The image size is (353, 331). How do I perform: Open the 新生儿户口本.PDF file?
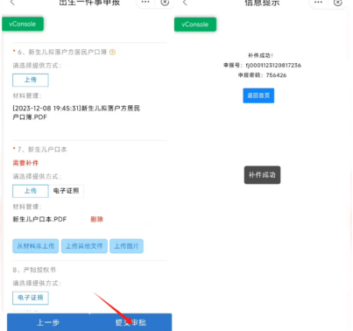tap(39, 219)
